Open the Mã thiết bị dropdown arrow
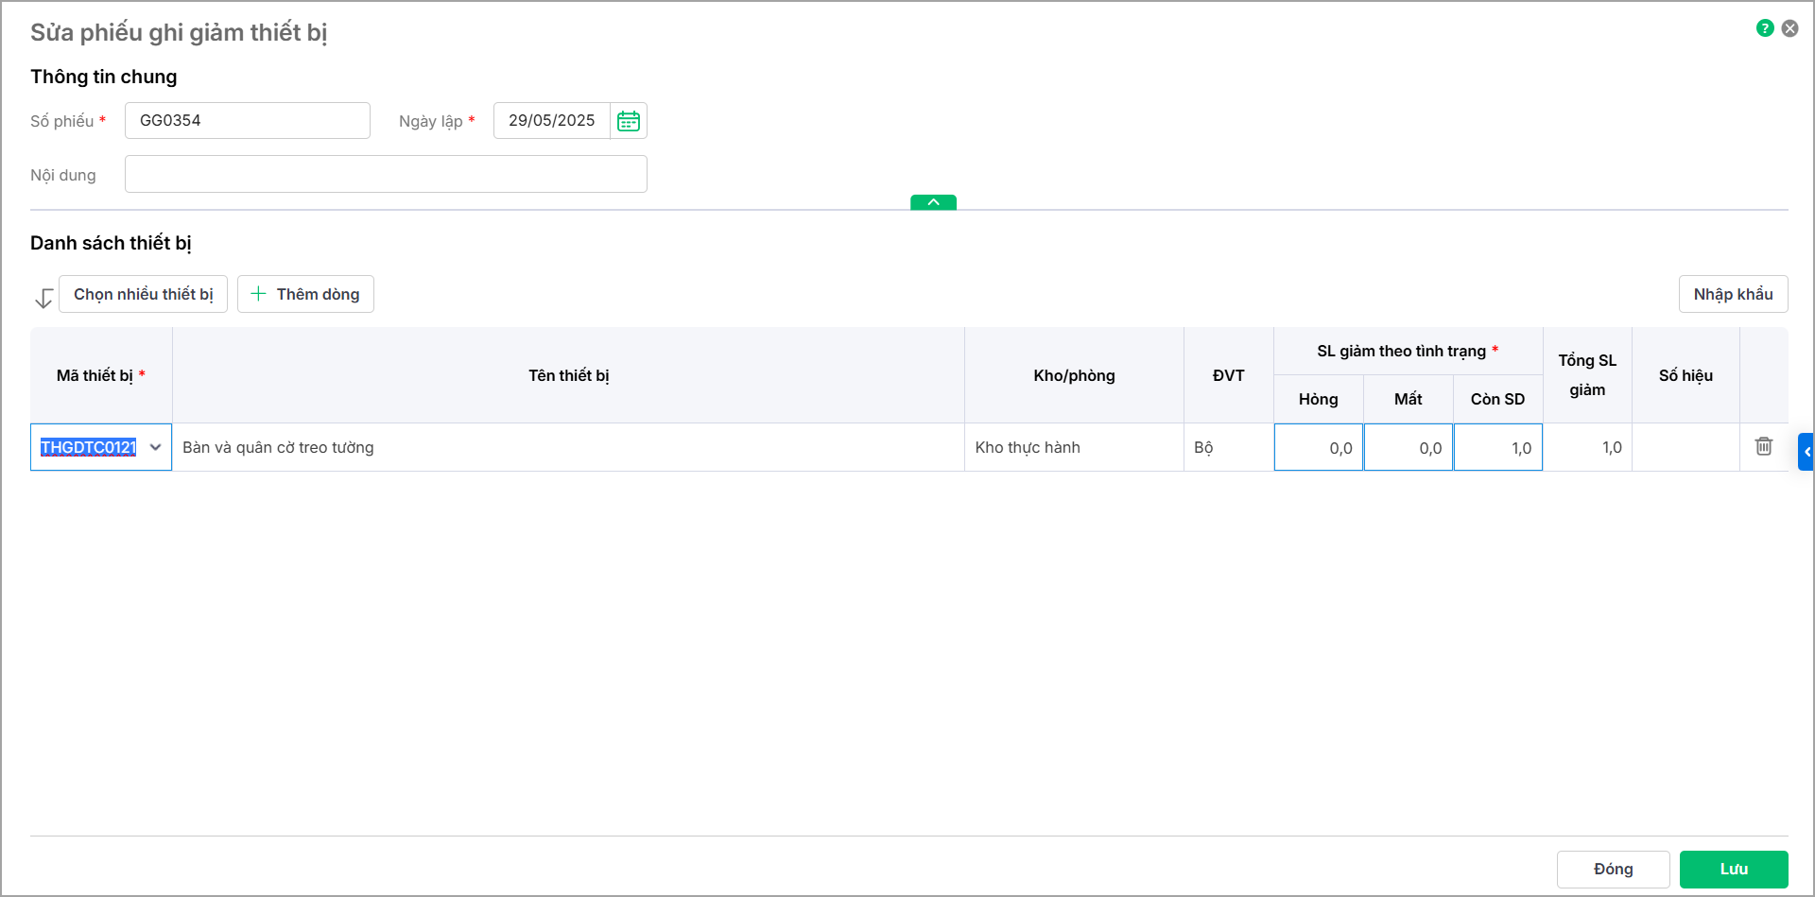This screenshot has height=897, width=1815. 156,447
